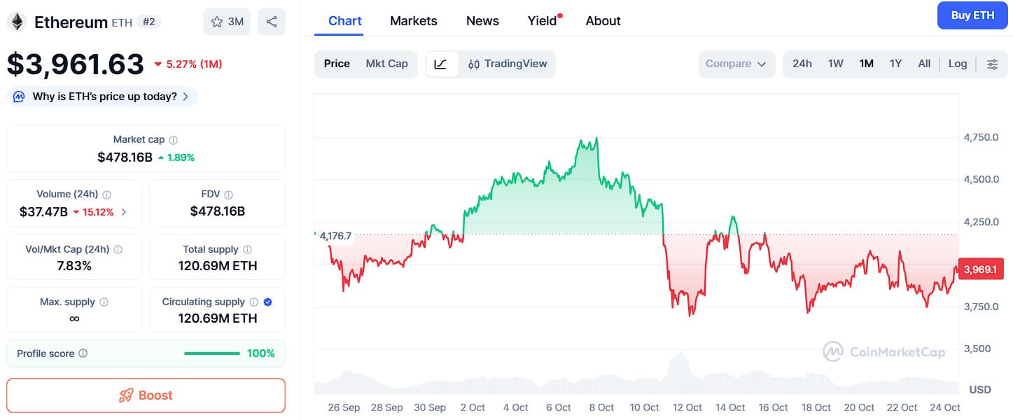Image resolution: width=1013 pixels, height=420 pixels.
Task: Click Profile score info icon
Action: coord(83,353)
